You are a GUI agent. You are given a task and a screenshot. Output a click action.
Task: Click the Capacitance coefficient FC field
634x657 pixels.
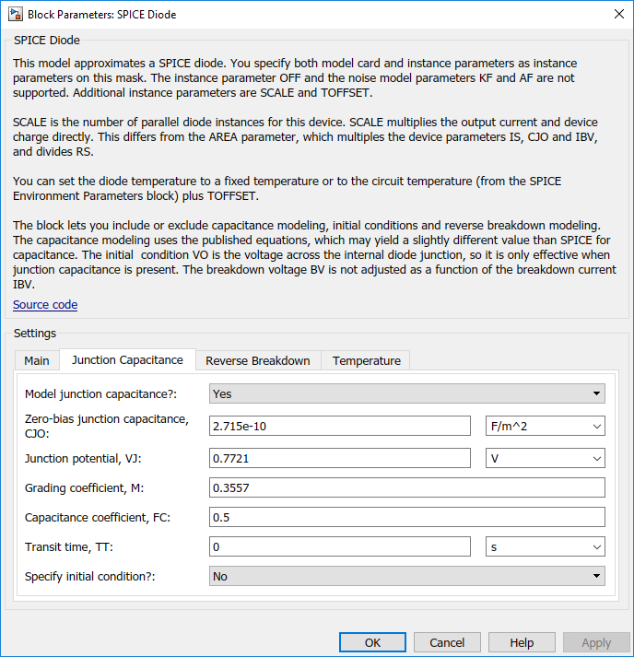(x=407, y=517)
